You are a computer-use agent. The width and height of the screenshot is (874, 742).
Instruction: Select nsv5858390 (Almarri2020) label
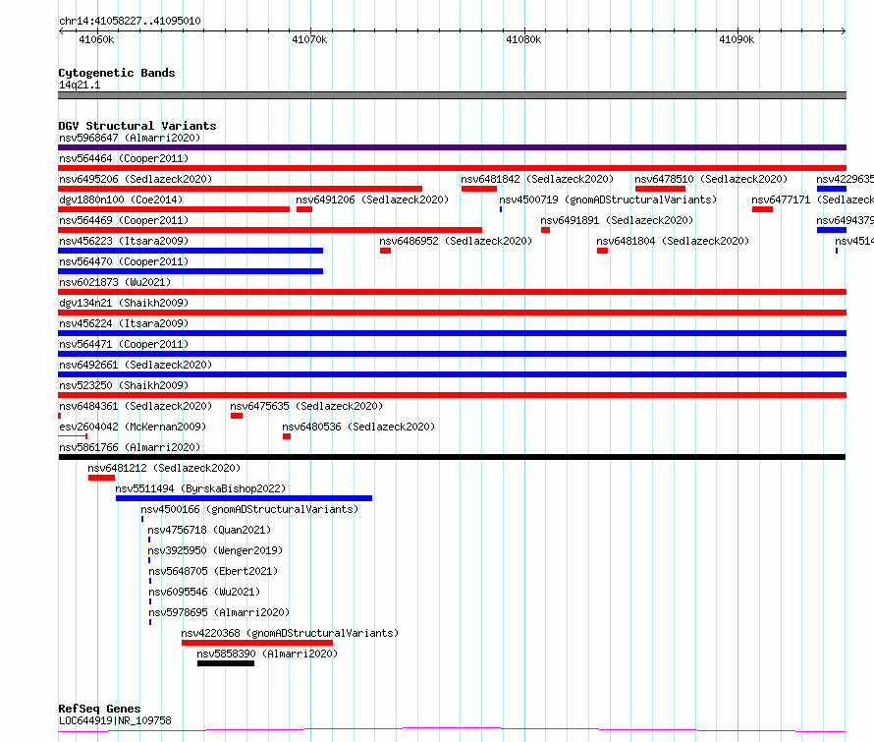267,654
